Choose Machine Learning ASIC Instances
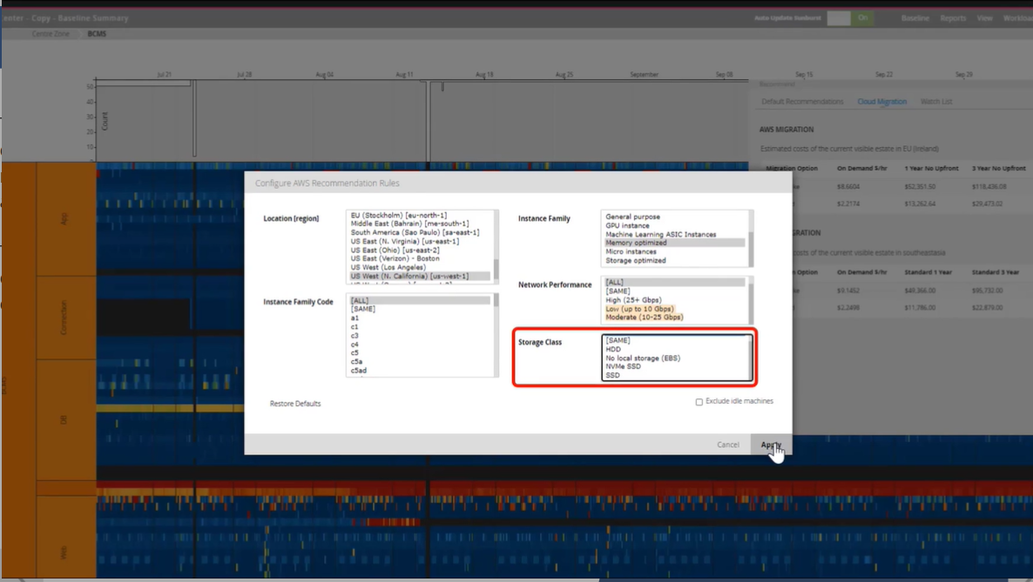The width and height of the screenshot is (1033, 582). pyautogui.click(x=661, y=234)
